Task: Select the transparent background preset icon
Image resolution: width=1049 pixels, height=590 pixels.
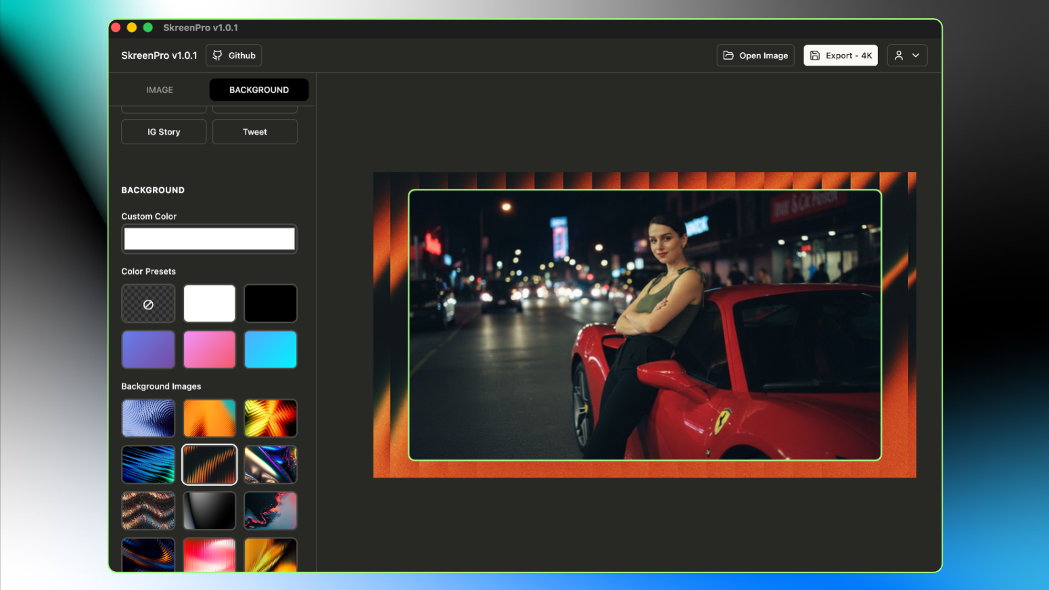Action: click(x=148, y=303)
